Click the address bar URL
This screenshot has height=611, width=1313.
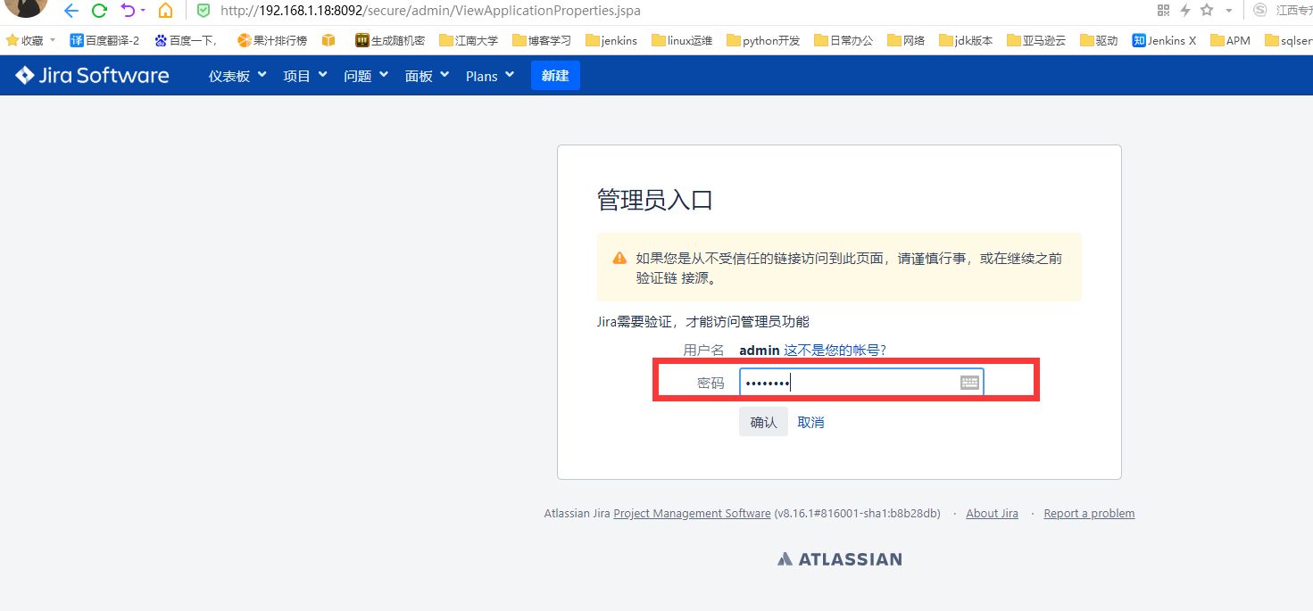pos(430,11)
